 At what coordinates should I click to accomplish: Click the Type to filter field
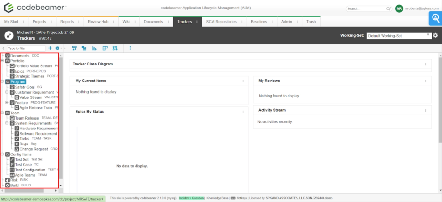click(x=26, y=48)
